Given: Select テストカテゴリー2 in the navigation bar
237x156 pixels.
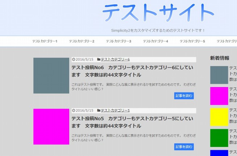Looking at the screenshot, I should click(82, 41).
